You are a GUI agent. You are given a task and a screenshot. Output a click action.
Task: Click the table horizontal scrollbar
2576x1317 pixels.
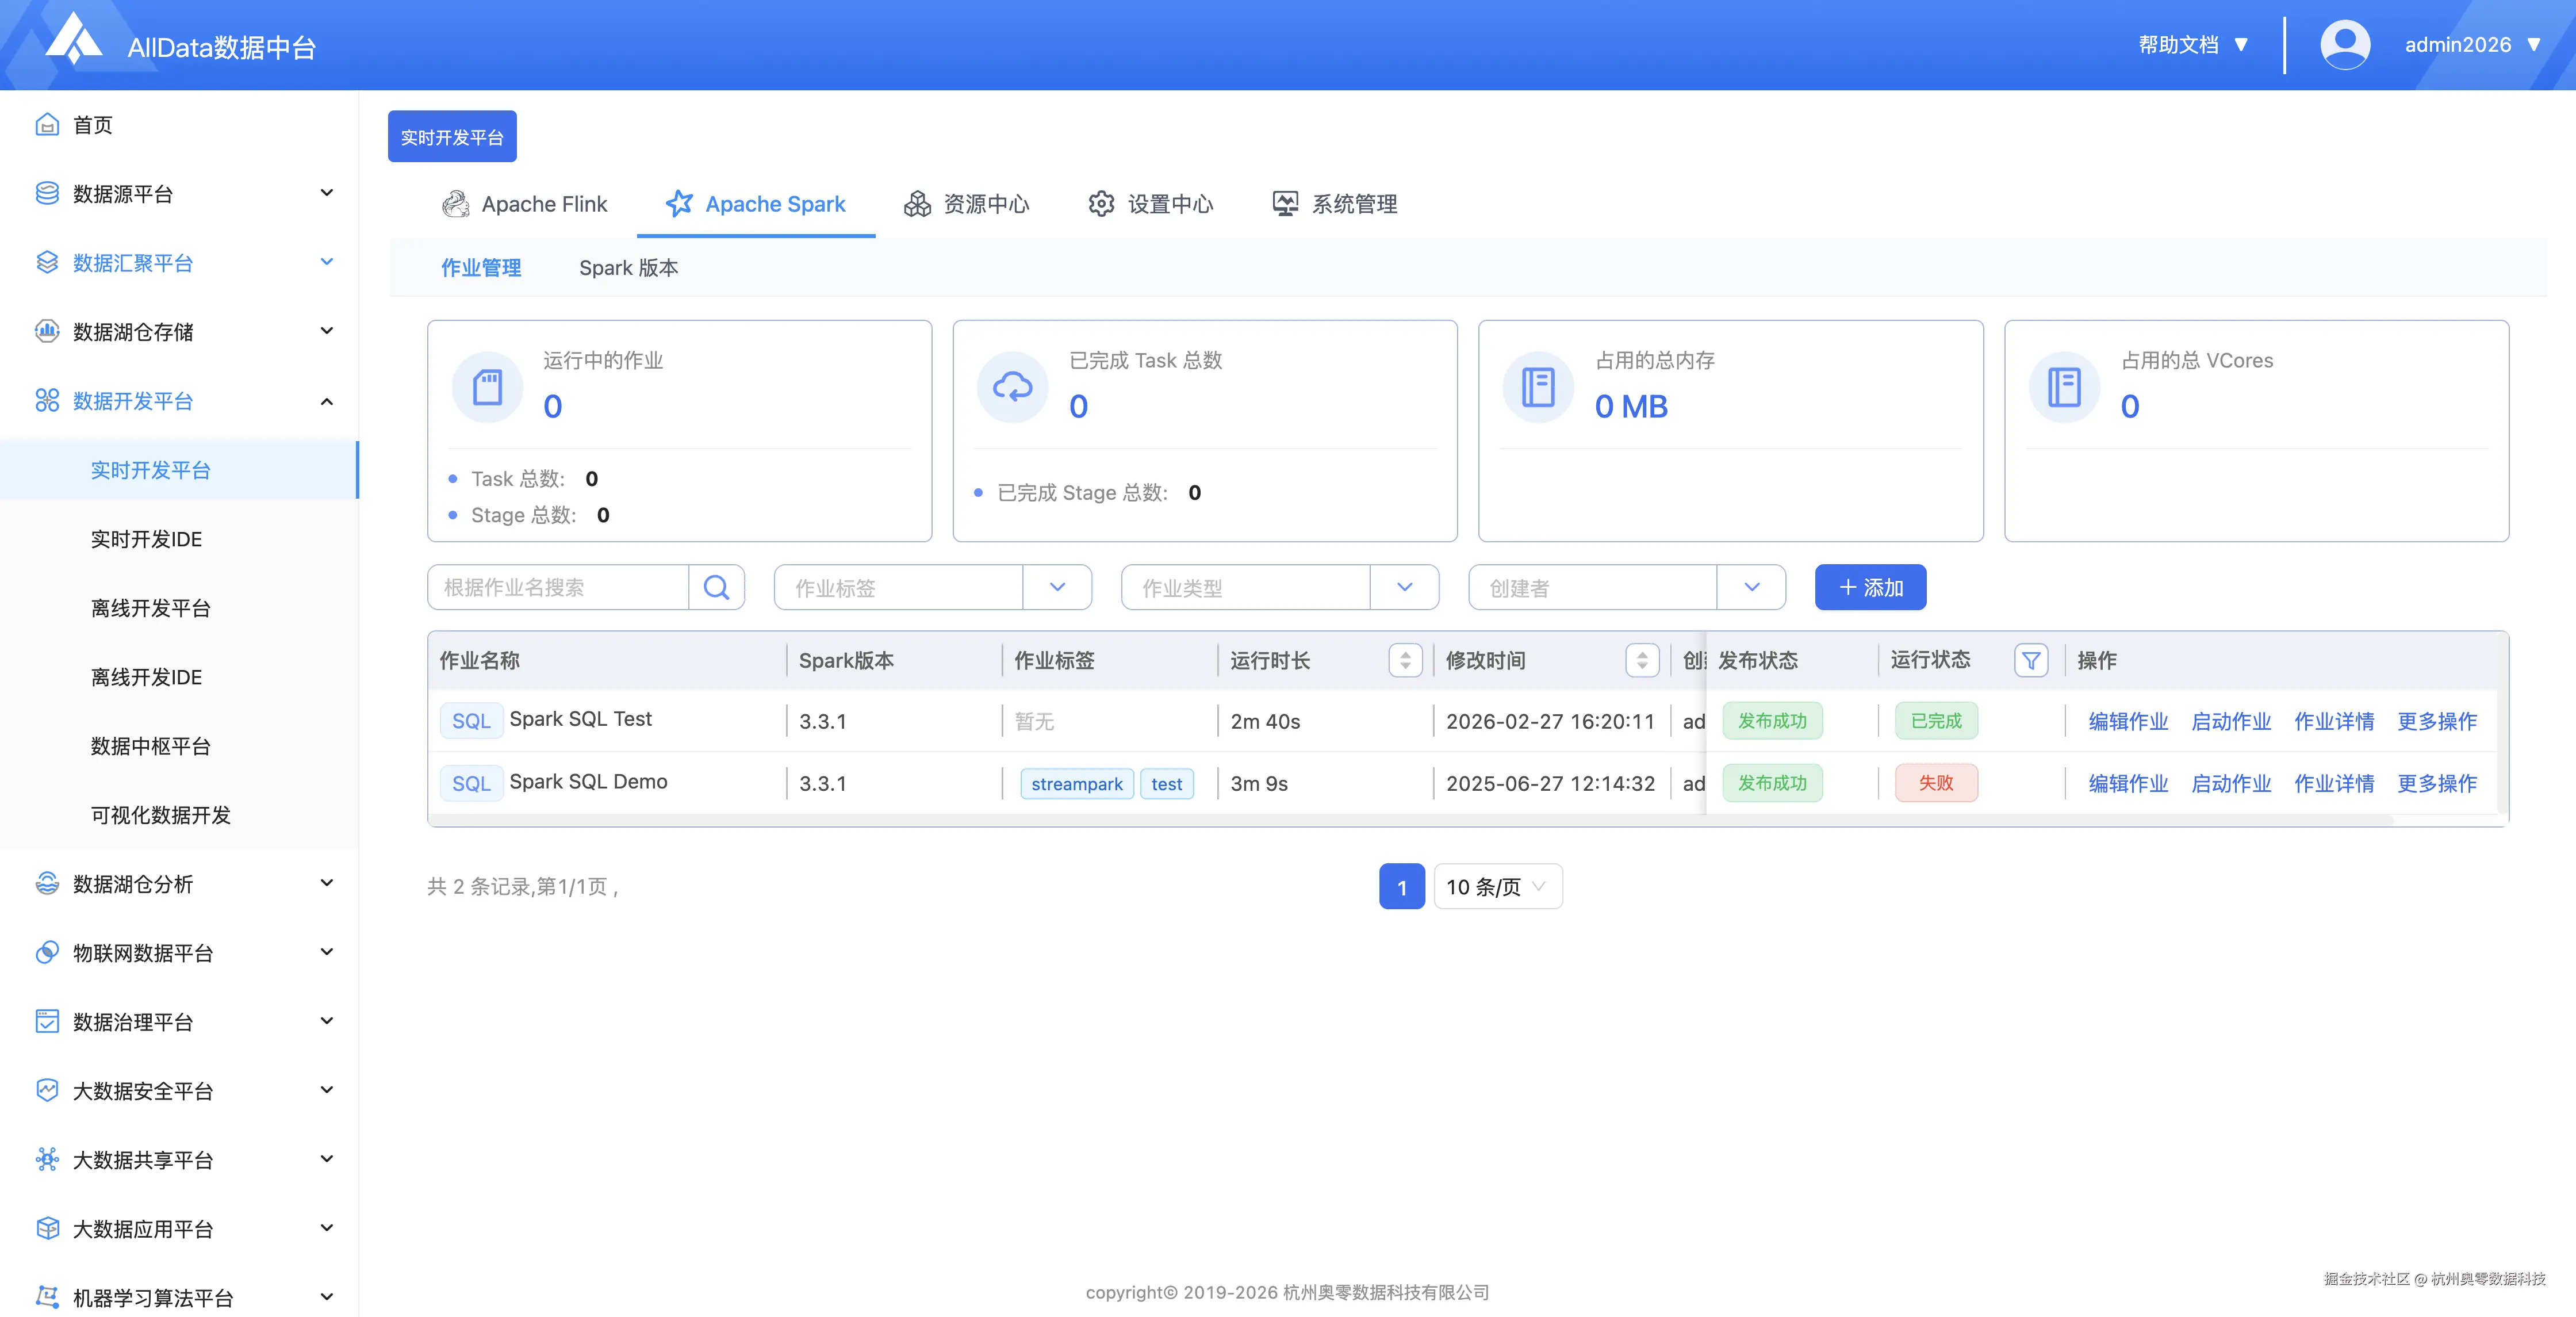pyautogui.click(x=1410, y=820)
